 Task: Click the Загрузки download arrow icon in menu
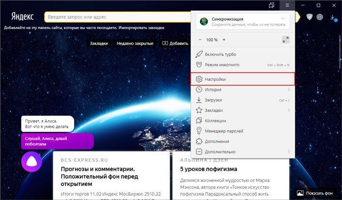pyautogui.click(x=199, y=100)
